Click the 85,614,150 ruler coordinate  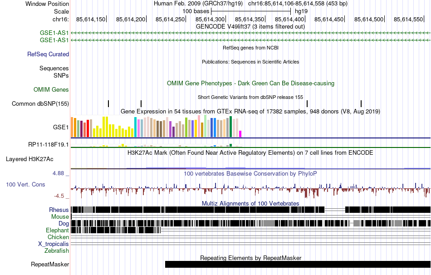(x=91, y=19)
